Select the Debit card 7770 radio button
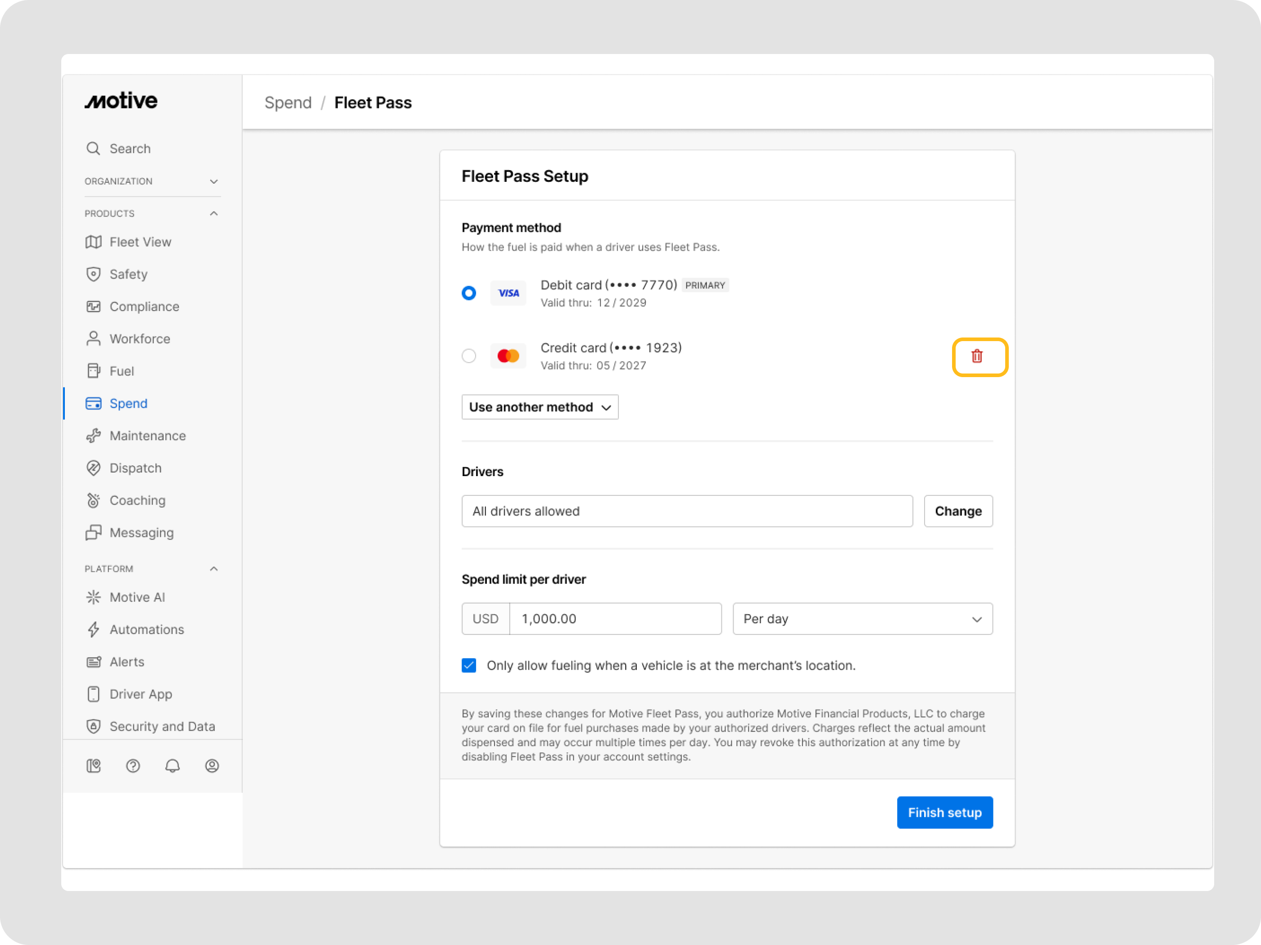 tap(469, 293)
